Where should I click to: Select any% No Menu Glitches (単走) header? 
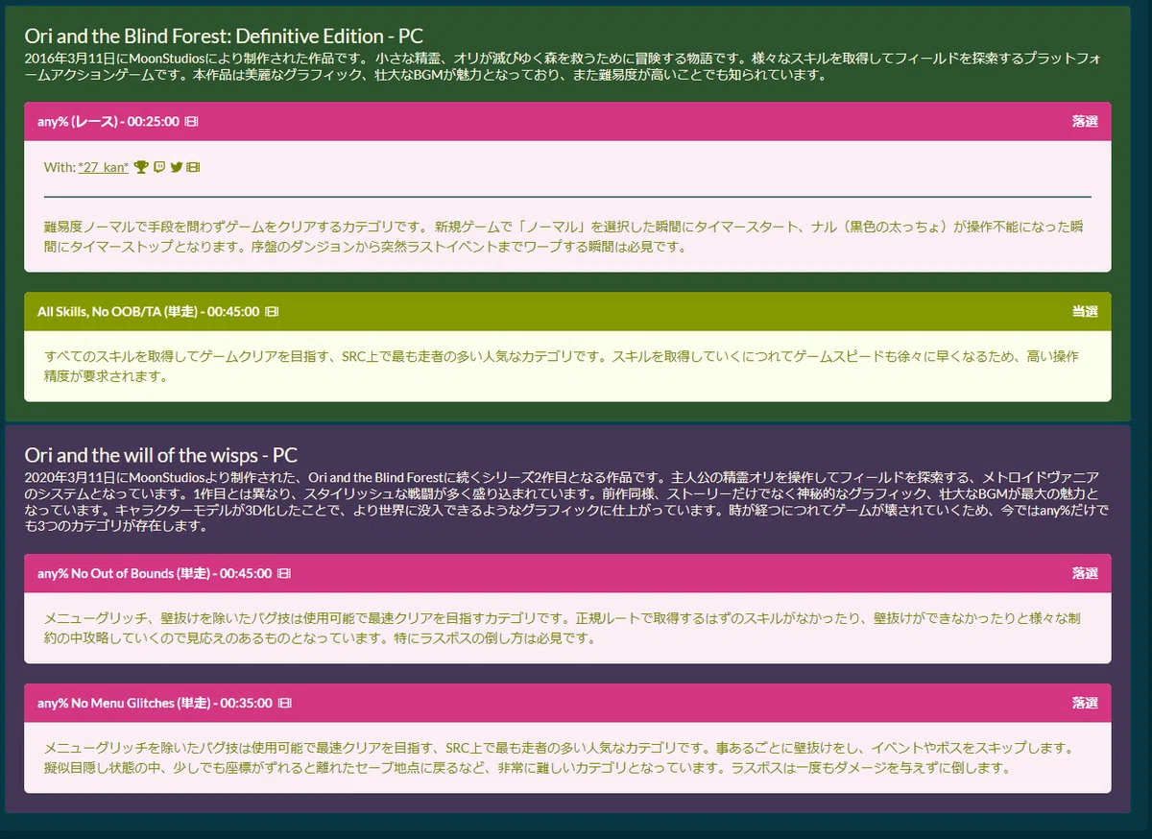(x=567, y=704)
